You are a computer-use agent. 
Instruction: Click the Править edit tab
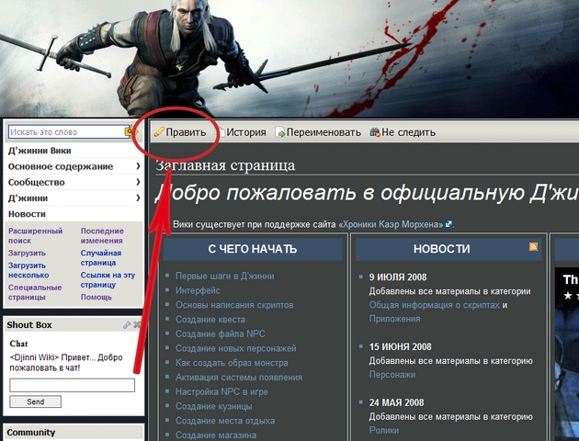pyautogui.click(x=180, y=132)
